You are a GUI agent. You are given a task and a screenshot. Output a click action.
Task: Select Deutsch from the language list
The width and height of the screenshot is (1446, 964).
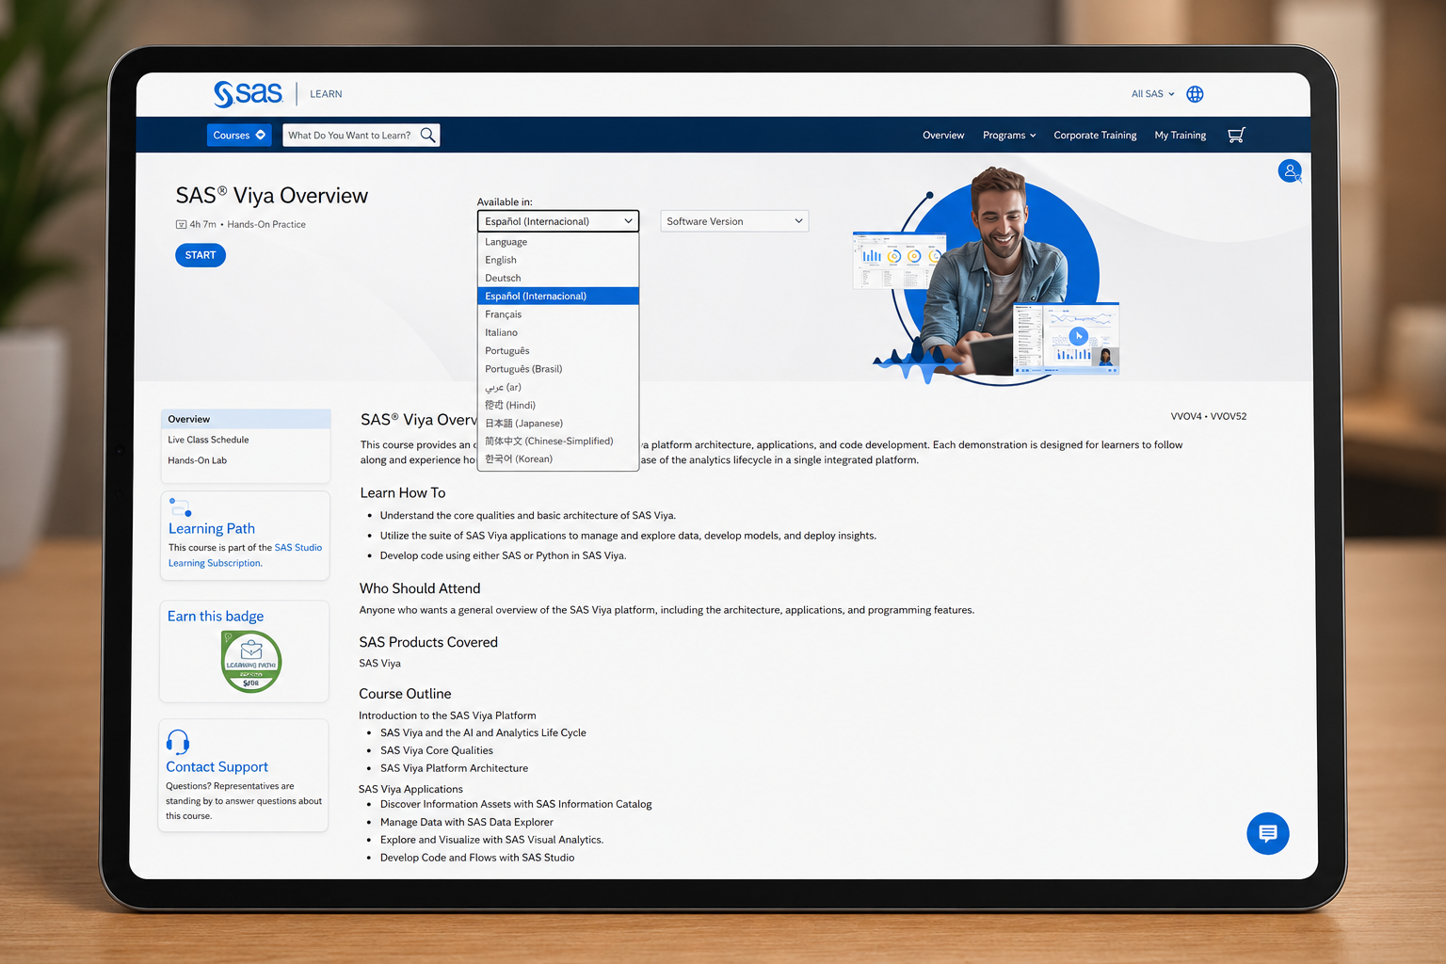click(x=558, y=278)
